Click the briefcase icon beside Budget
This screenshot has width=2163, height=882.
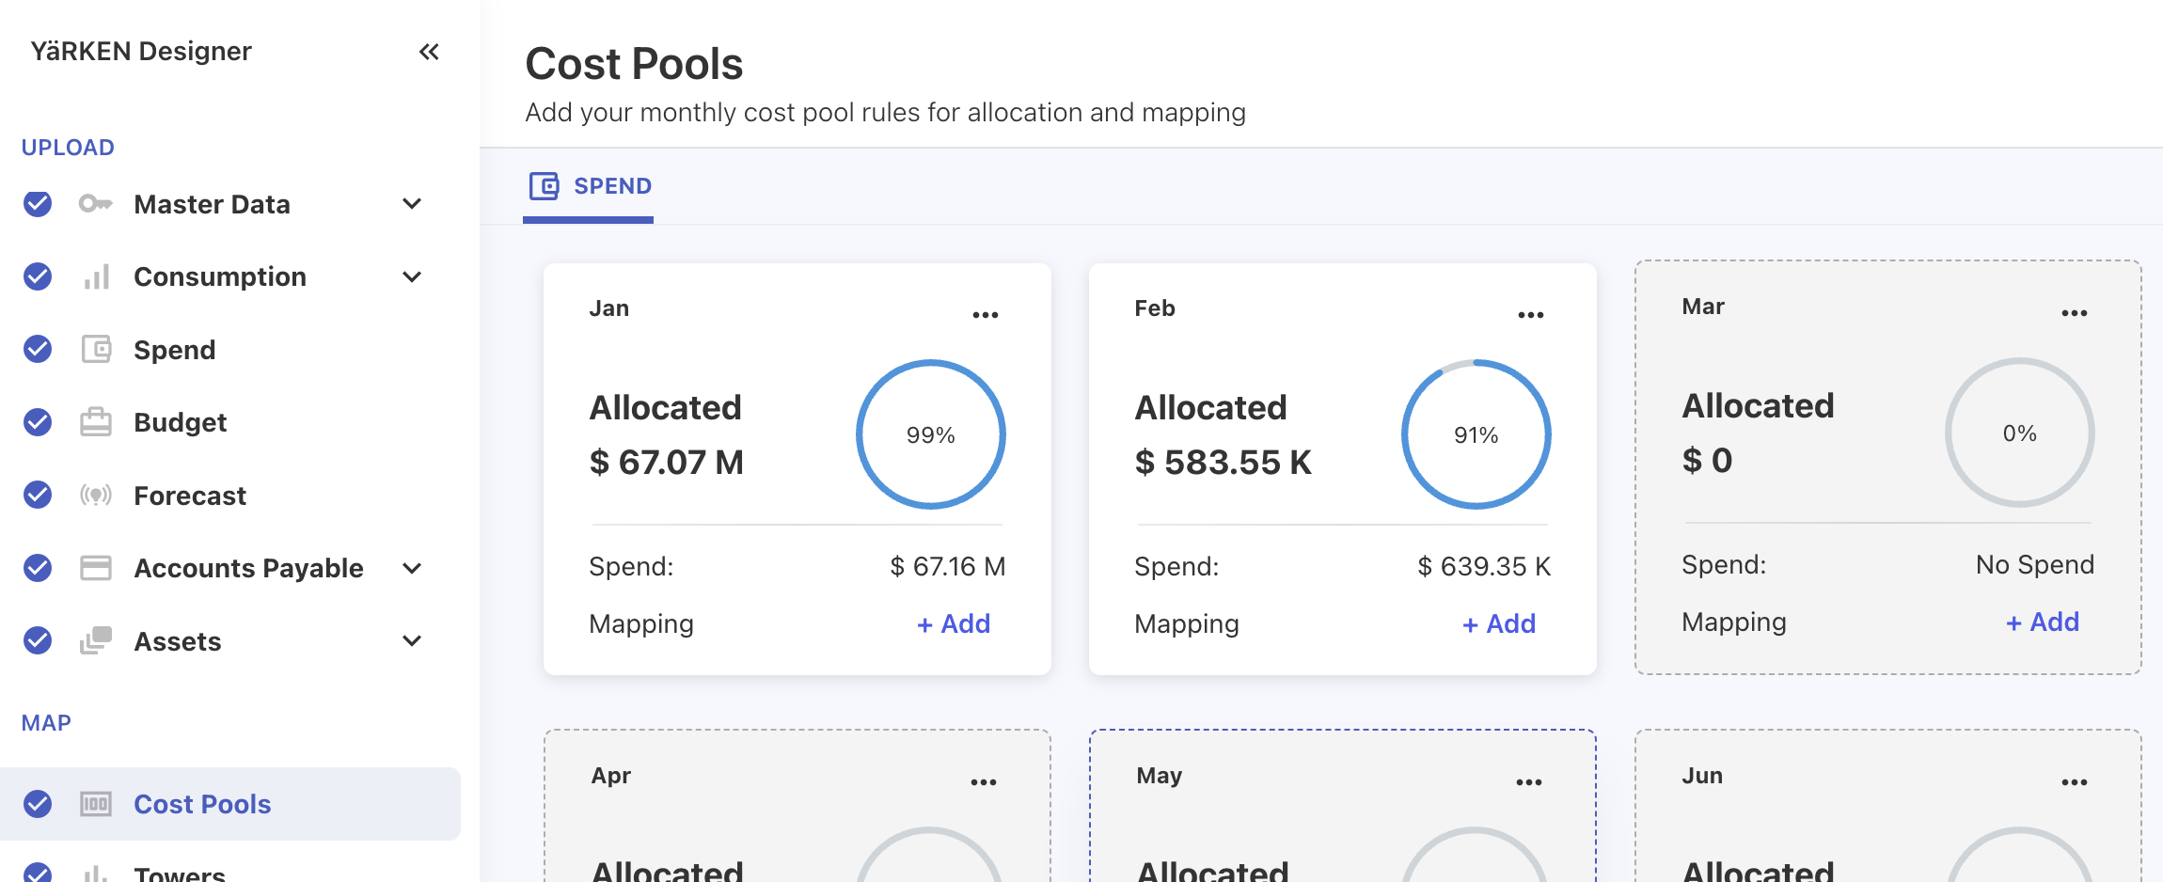click(96, 422)
